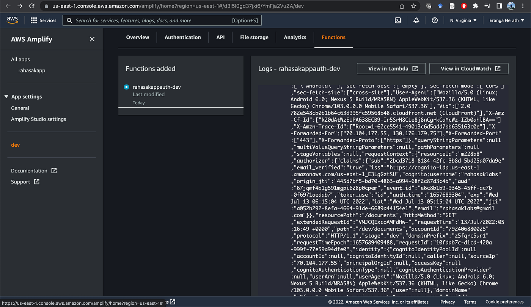531x307 pixels.
Task: Click the Privacy footer link
Action: click(x=448, y=302)
